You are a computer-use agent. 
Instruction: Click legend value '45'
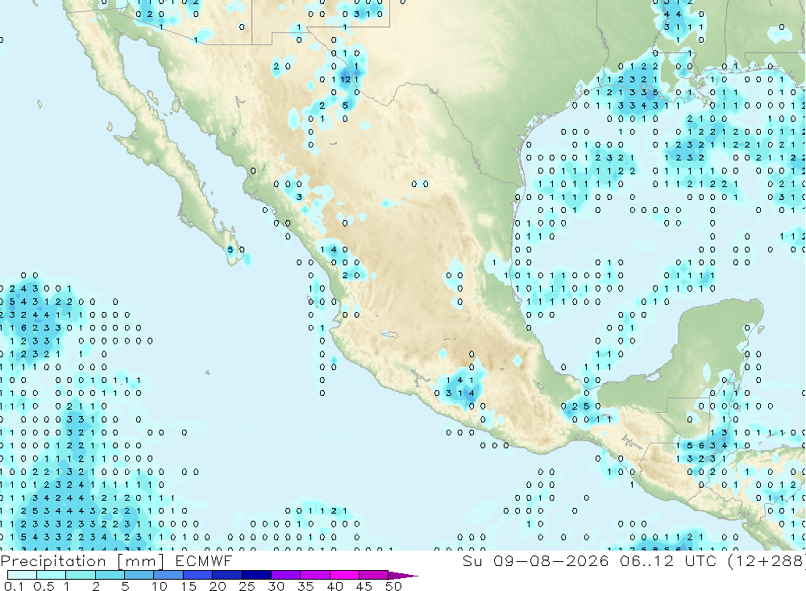tap(364, 586)
